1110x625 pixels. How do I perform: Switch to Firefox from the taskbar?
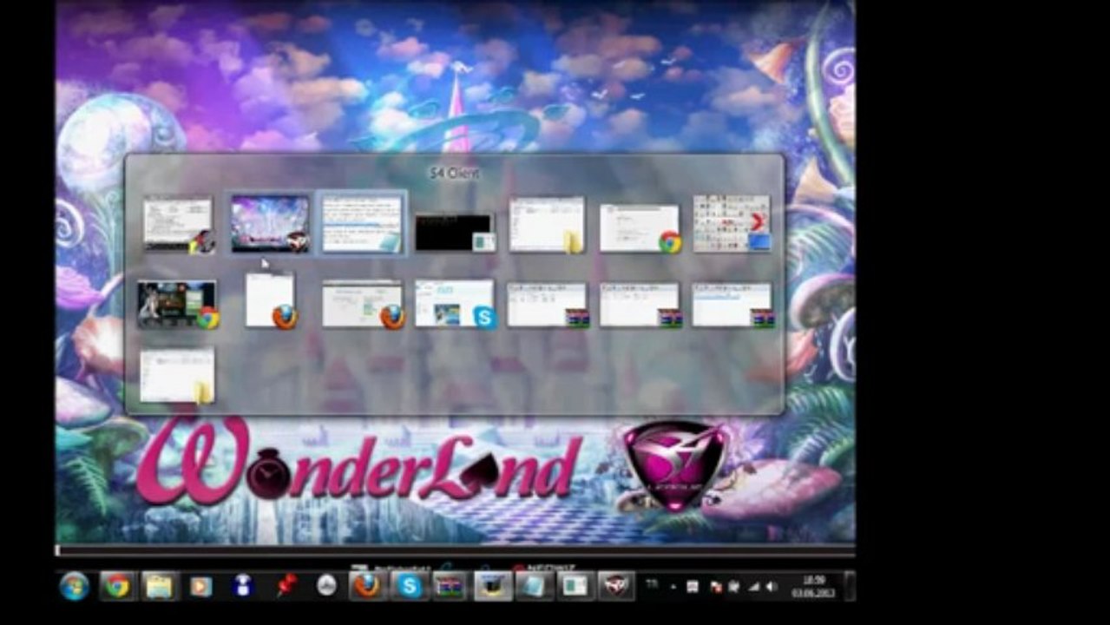(x=368, y=586)
